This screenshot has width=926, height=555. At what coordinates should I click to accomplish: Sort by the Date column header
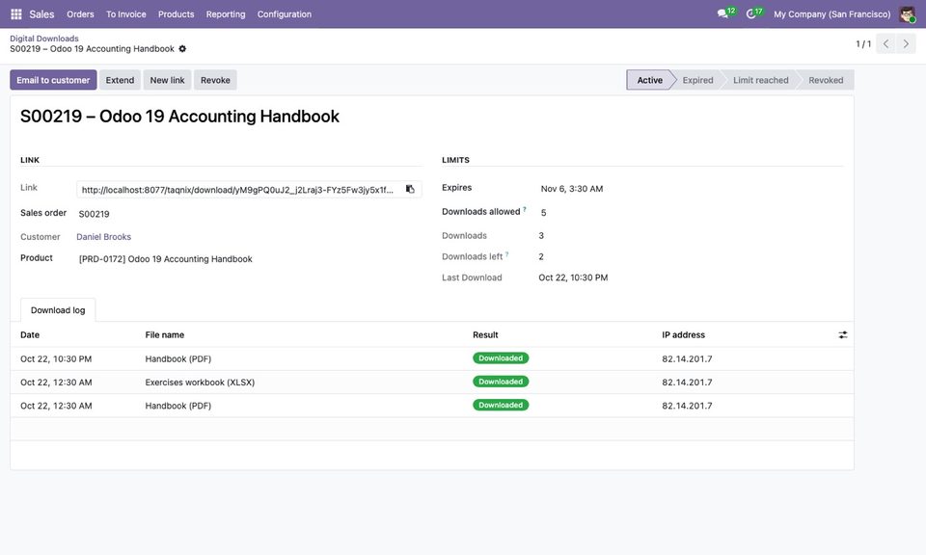pyautogui.click(x=30, y=335)
